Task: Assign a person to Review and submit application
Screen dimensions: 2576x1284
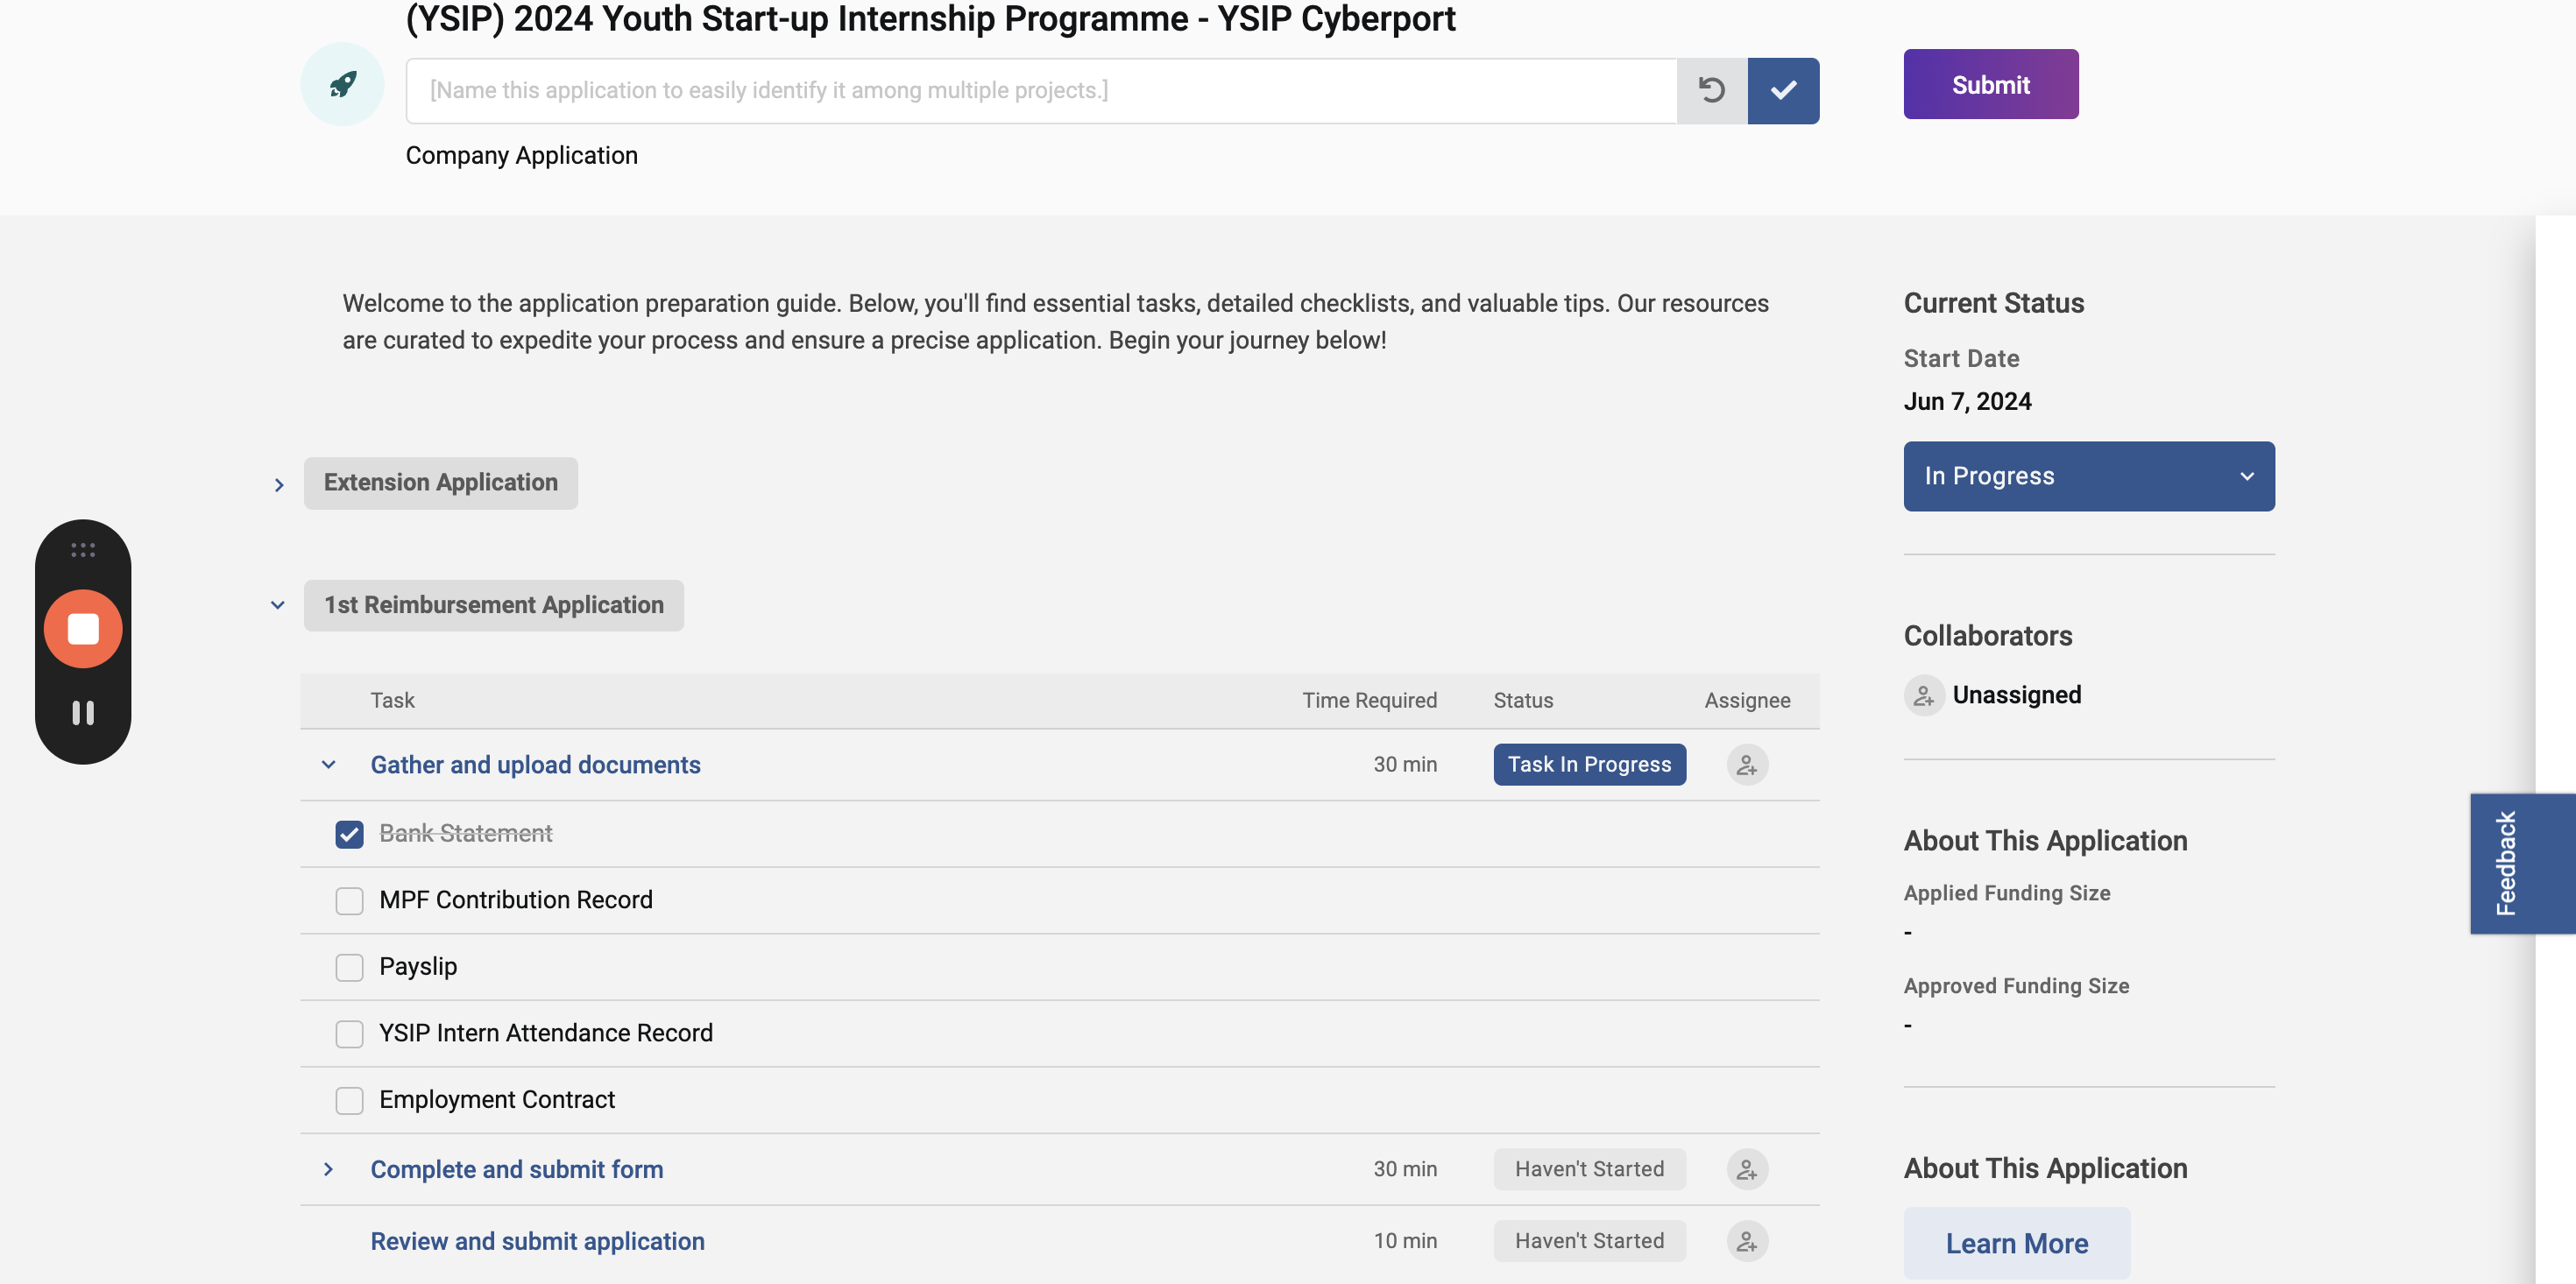Action: pos(1747,1241)
